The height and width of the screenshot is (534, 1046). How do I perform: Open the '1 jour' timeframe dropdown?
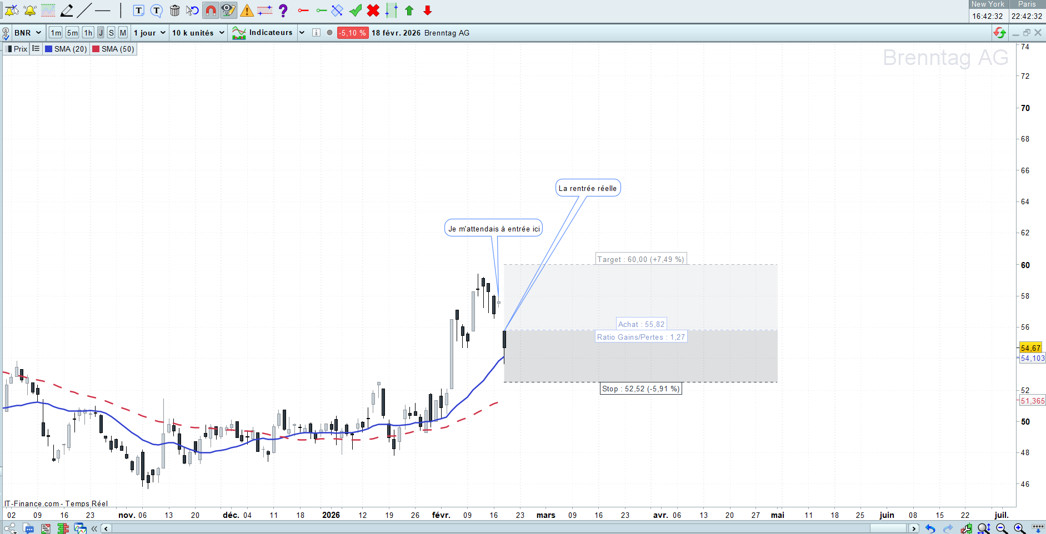click(150, 33)
